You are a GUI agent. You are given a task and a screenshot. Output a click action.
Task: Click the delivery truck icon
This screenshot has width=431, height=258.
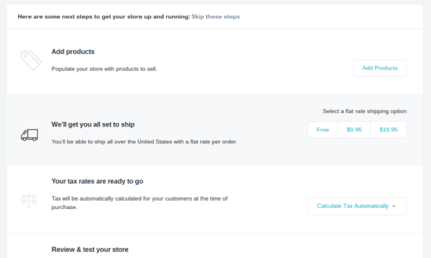coord(29,135)
